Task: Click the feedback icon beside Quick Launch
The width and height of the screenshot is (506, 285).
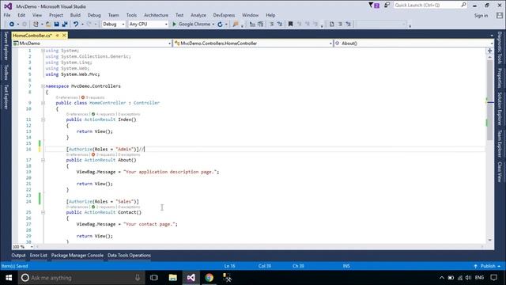Action: 387,6
